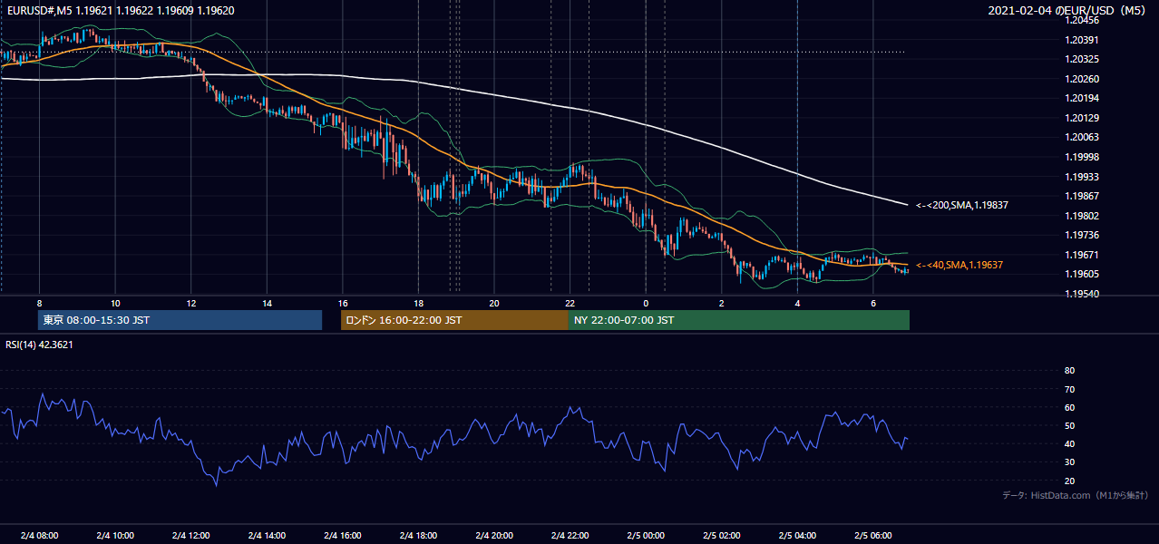
Task: Click the 2/5 04:00 time label
Action: point(797,535)
